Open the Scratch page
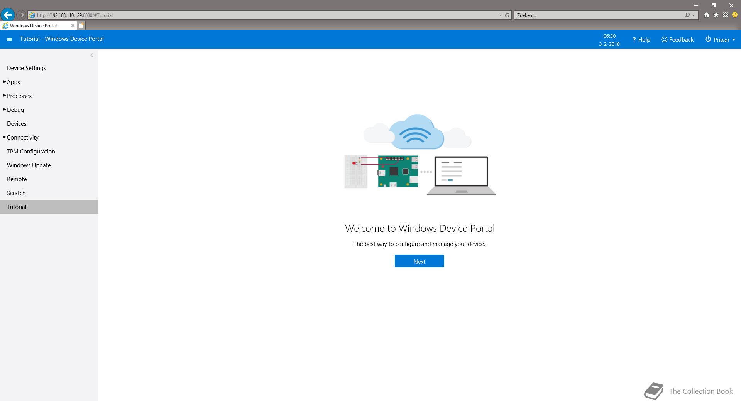This screenshot has width=741, height=401. point(16,193)
